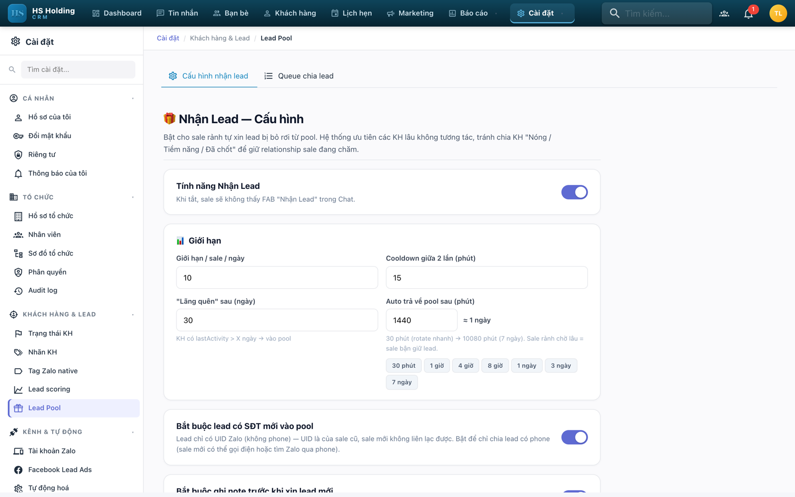Click the org chart icon for Sơ đồ tổ chức
The height and width of the screenshot is (497, 795).
(x=18, y=253)
